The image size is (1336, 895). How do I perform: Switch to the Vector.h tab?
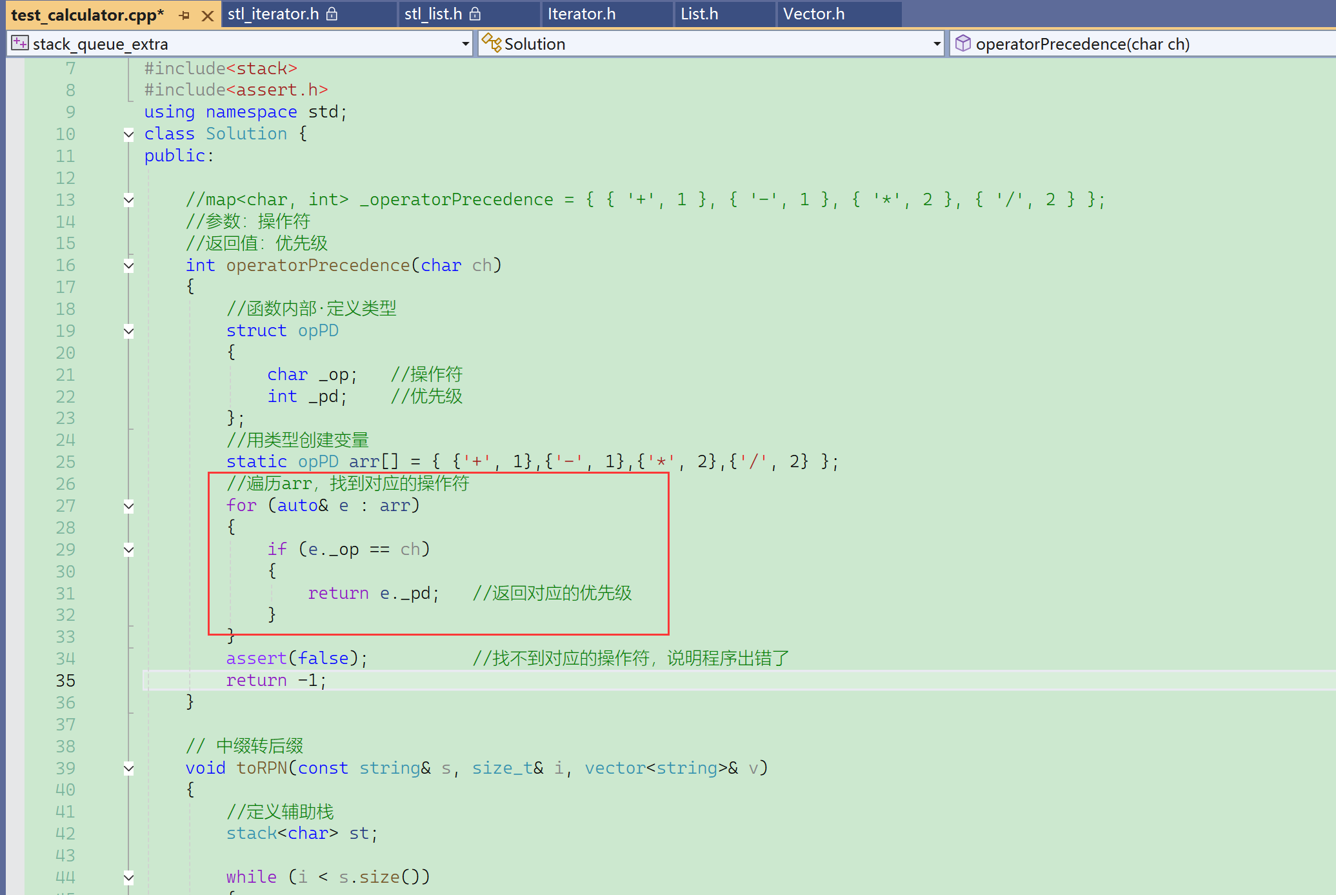[x=813, y=14]
